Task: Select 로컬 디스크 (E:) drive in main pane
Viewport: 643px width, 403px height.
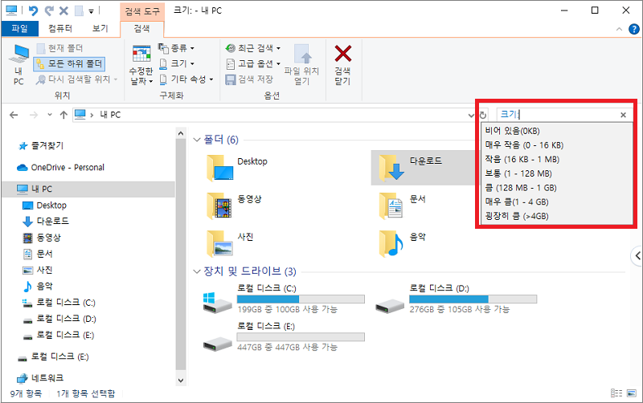Action: (x=284, y=336)
